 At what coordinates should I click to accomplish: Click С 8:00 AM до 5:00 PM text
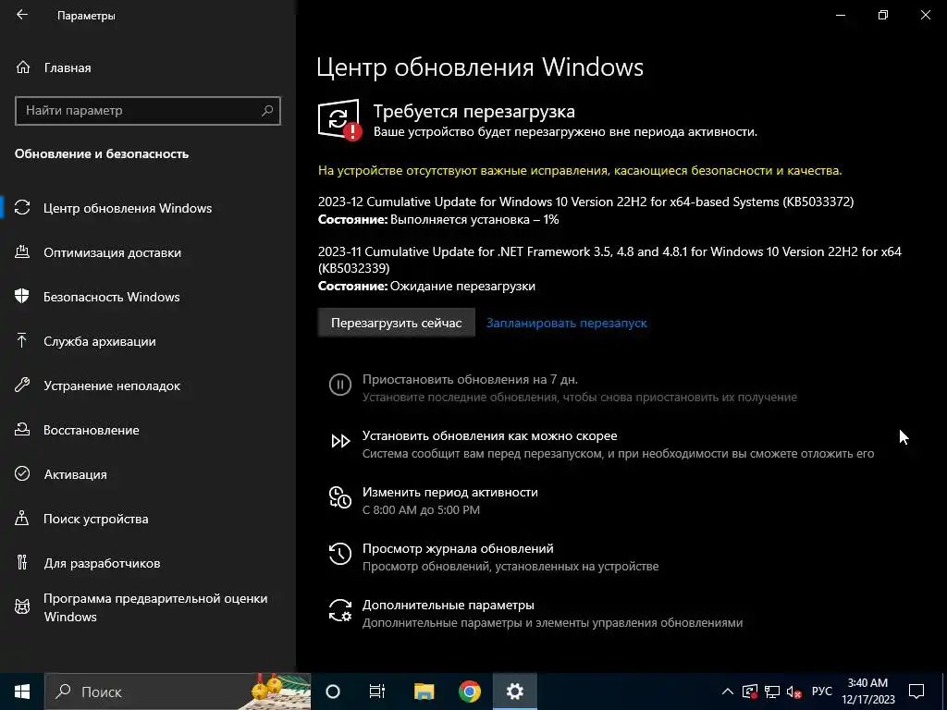[x=421, y=509]
